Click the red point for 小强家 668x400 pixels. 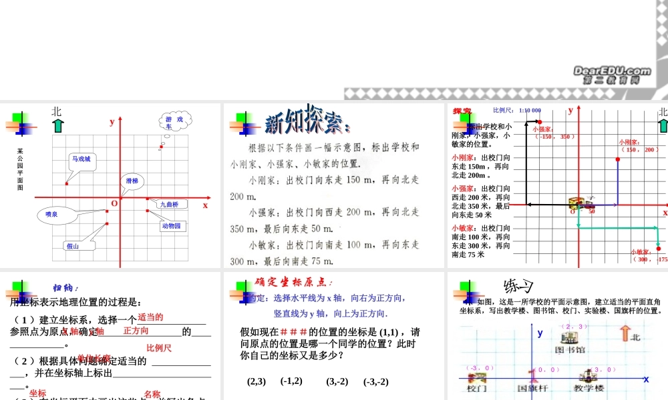pos(540,122)
